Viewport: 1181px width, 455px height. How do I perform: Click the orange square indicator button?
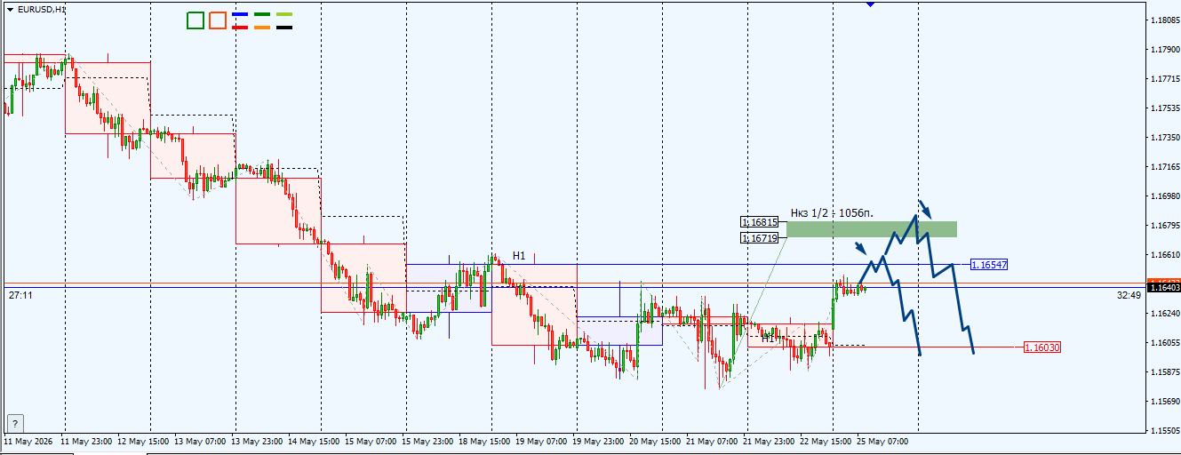point(218,20)
